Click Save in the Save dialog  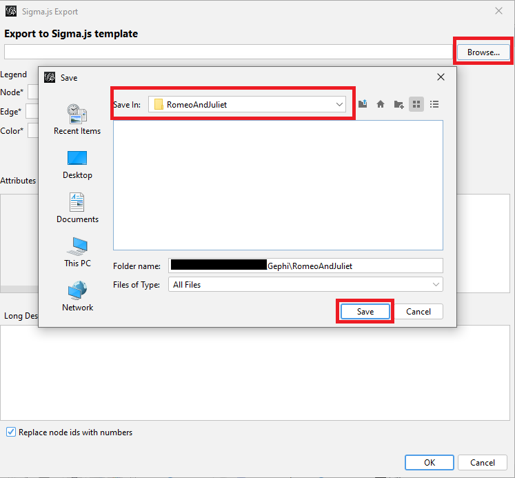[x=365, y=312]
